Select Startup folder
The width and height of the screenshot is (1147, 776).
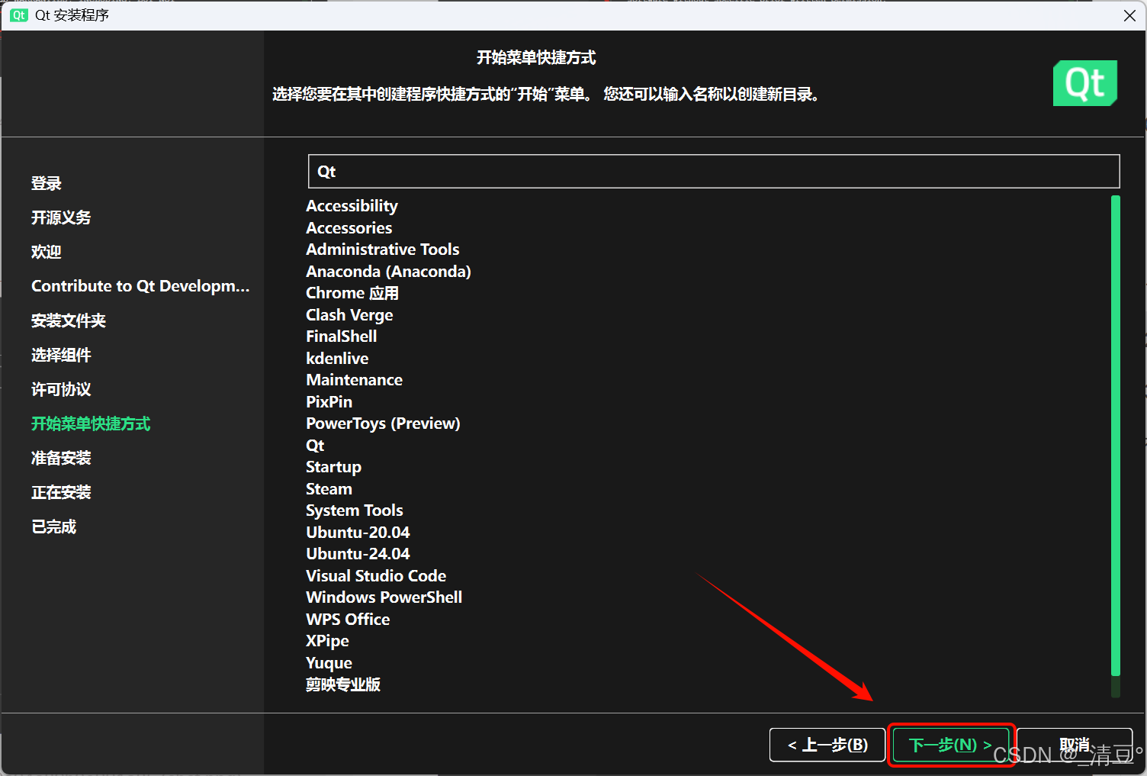pyautogui.click(x=333, y=467)
